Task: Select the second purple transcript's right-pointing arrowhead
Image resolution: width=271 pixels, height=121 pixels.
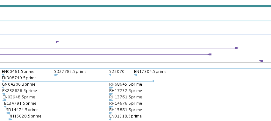Action: tap(237, 48)
